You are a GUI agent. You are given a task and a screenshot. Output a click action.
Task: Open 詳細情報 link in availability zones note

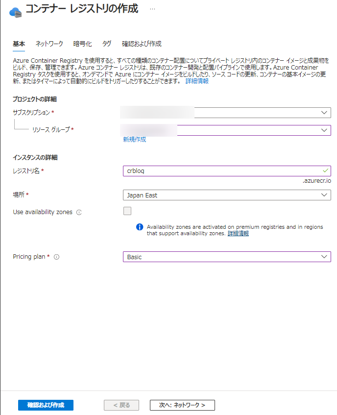click(238, 233)
